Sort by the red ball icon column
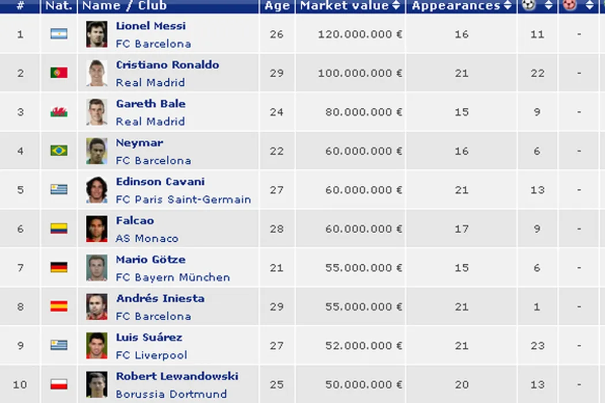Screen dimensions: 605x403 578,6
